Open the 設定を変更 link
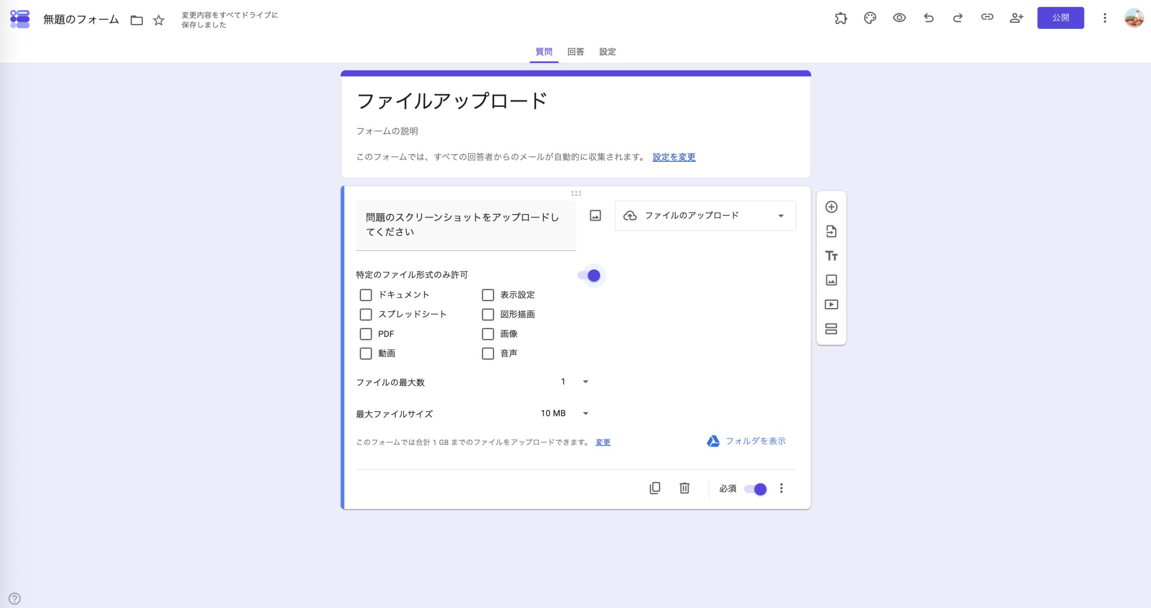Screen dimensions: 1151x608 click(674, 157)
